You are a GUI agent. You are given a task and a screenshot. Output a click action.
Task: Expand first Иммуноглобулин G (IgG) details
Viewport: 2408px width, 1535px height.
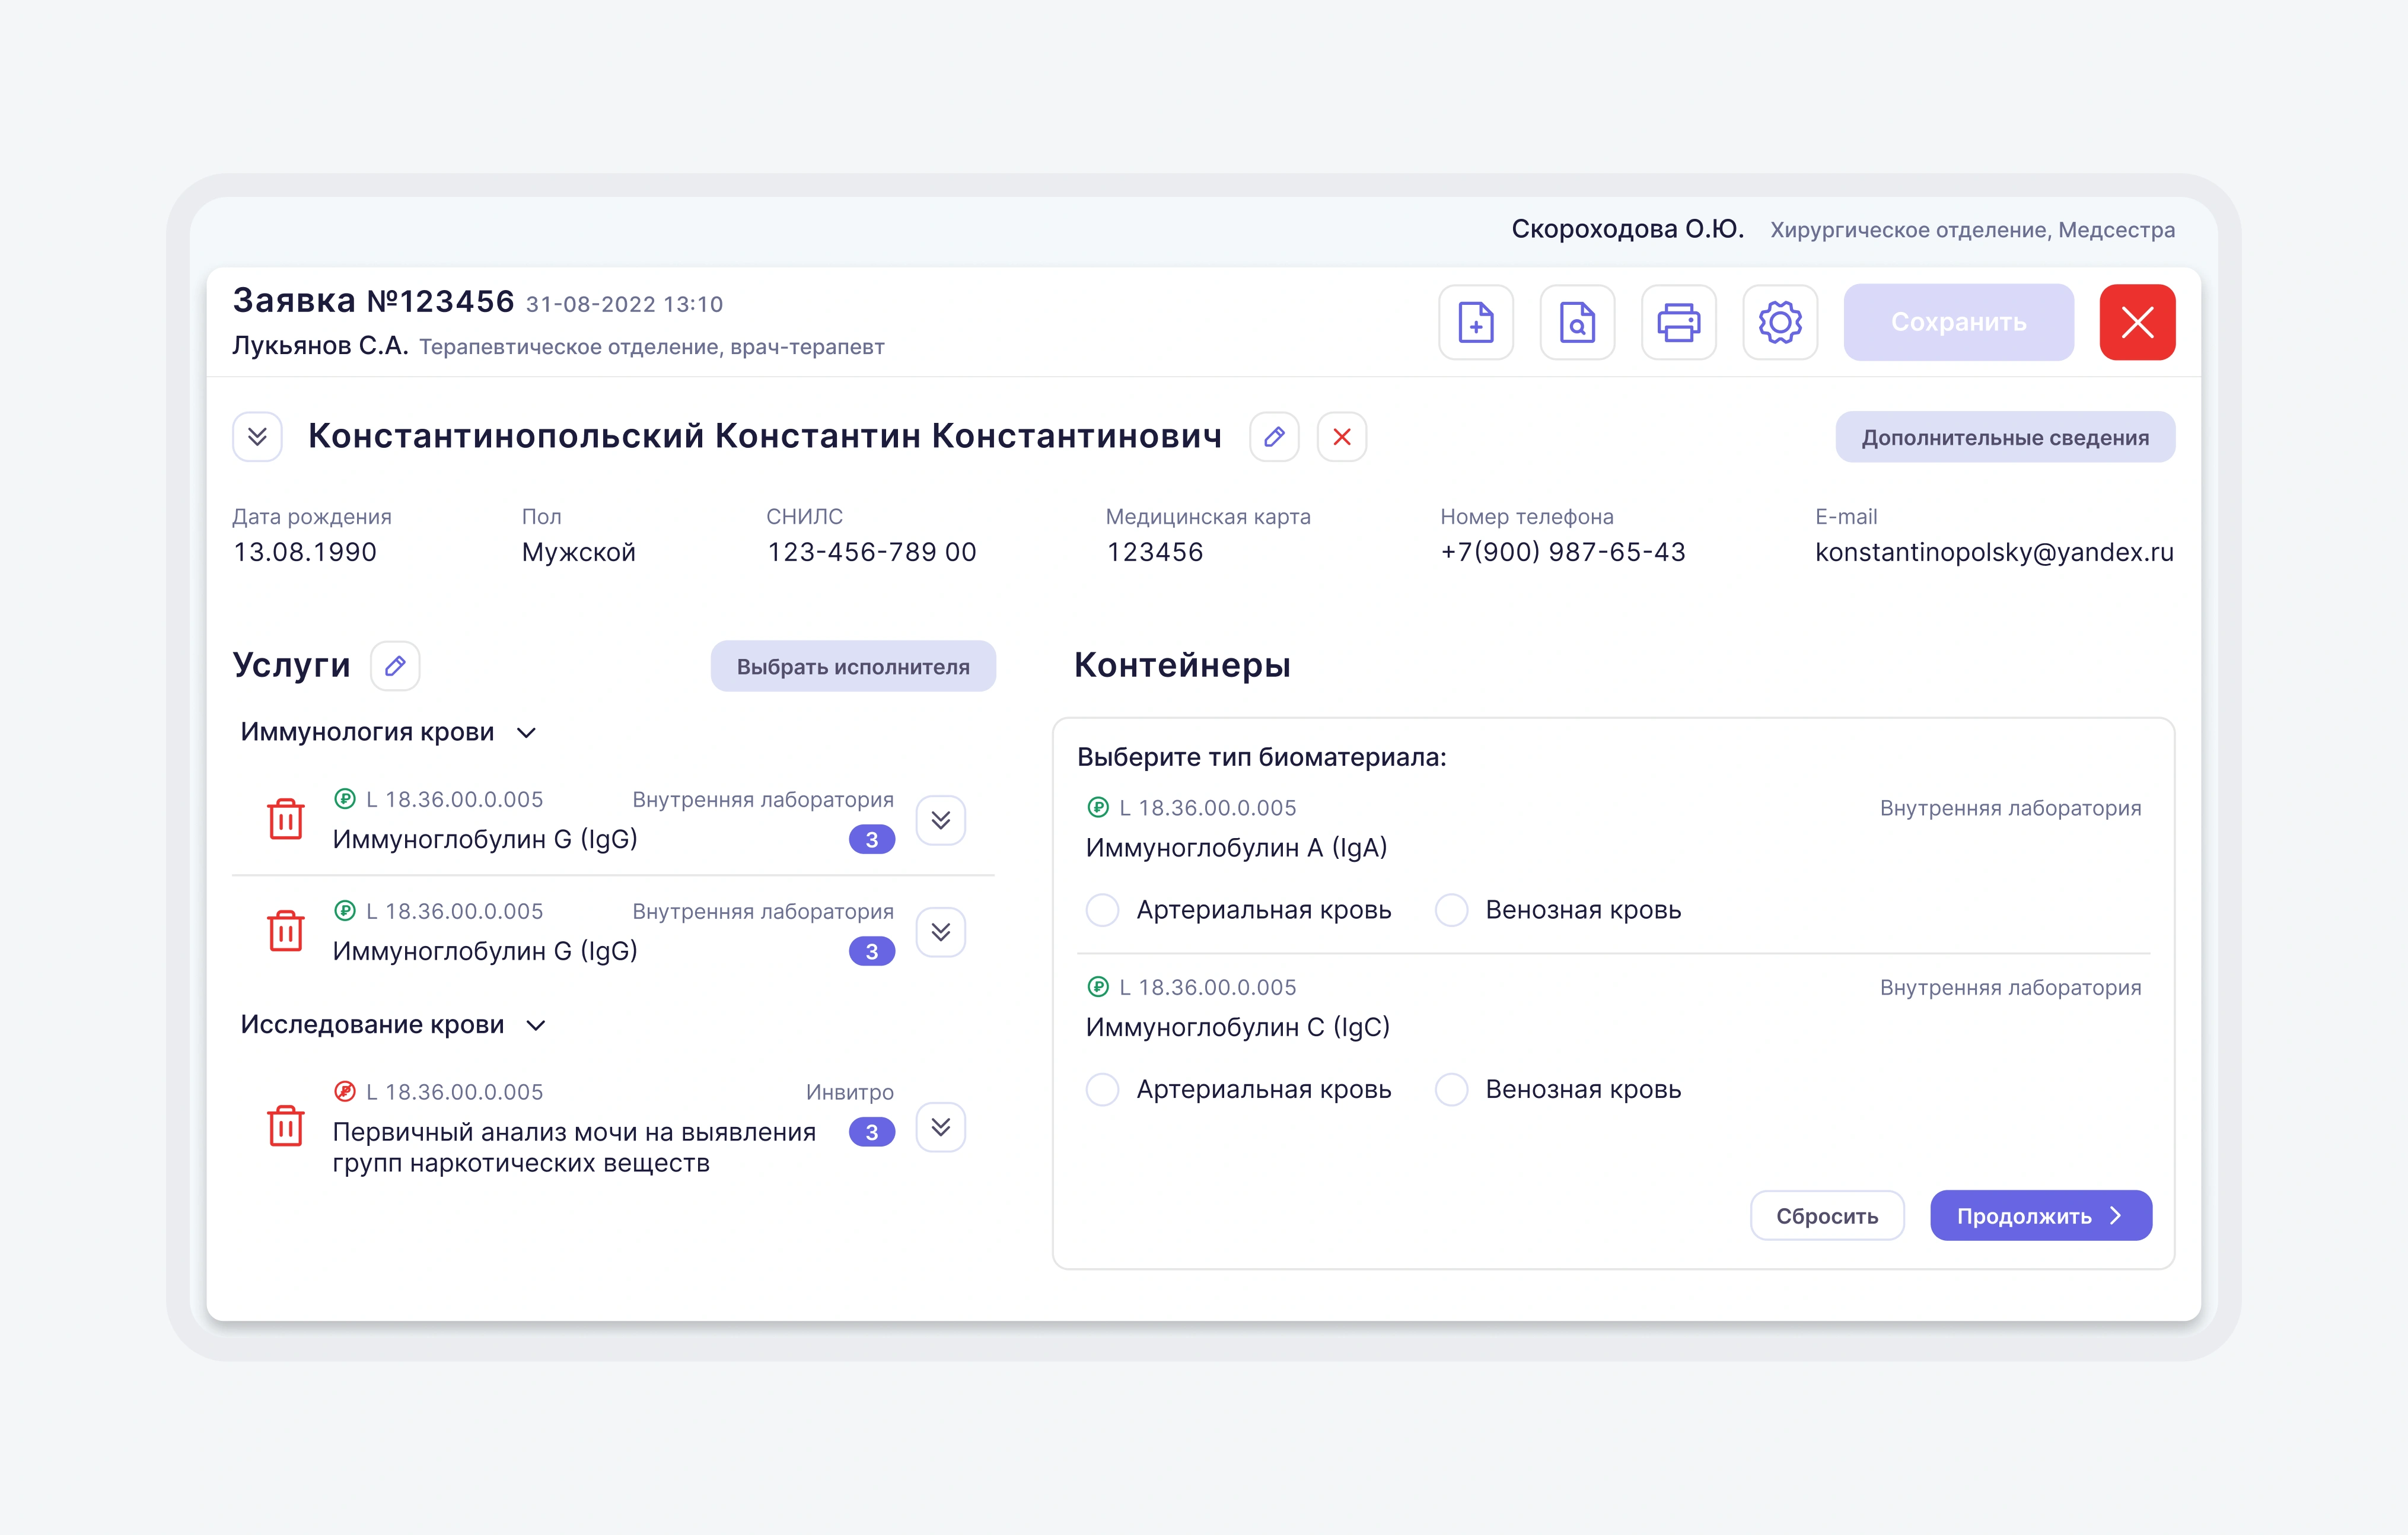[941, 820]
